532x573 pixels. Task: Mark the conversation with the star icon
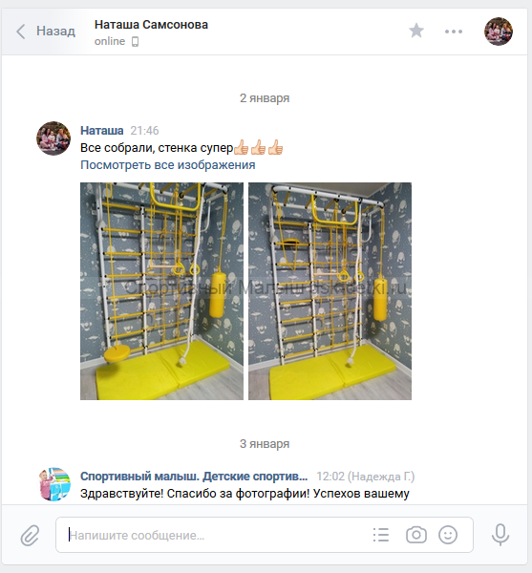416,31
